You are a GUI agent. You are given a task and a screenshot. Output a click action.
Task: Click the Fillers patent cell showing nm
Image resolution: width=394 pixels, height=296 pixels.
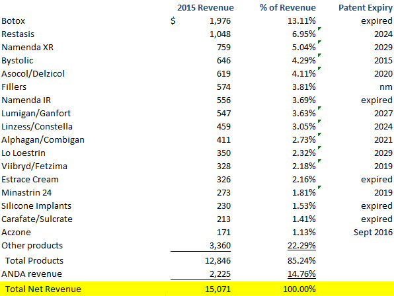(x=386, y=87)
